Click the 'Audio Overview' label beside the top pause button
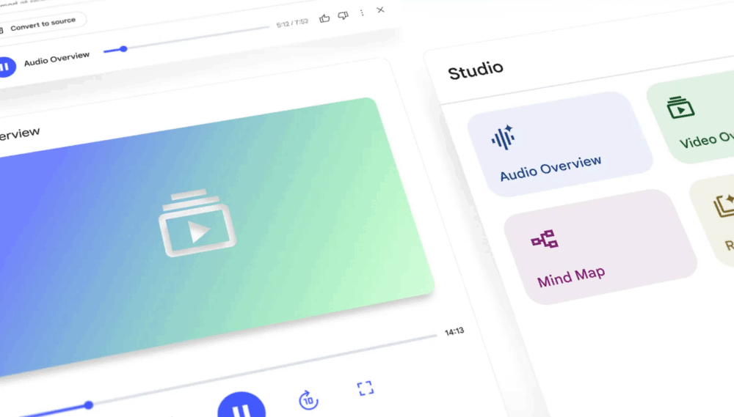Image resolution: width=734 pixels, height=417 pixels. click(57, 59)
